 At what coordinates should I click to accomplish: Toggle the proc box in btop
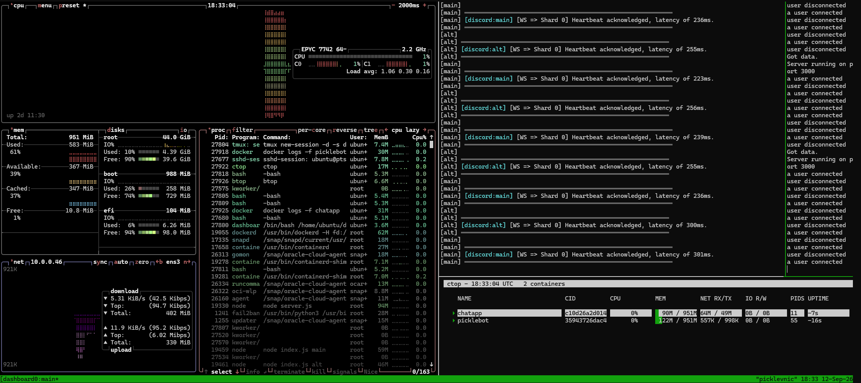click(217, 130)
